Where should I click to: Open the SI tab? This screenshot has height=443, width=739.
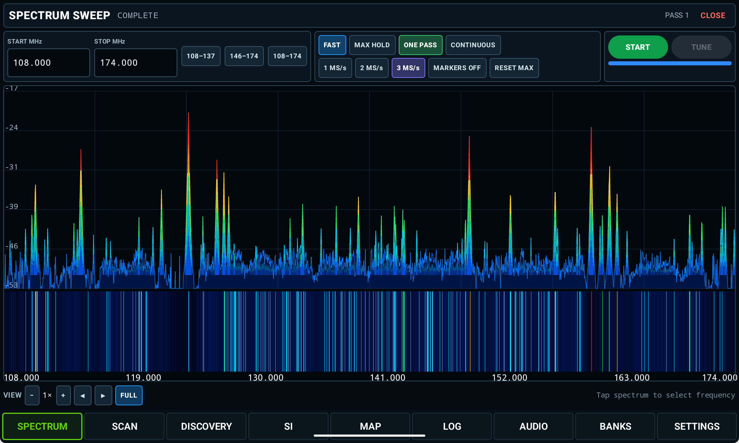pos(288,426)
